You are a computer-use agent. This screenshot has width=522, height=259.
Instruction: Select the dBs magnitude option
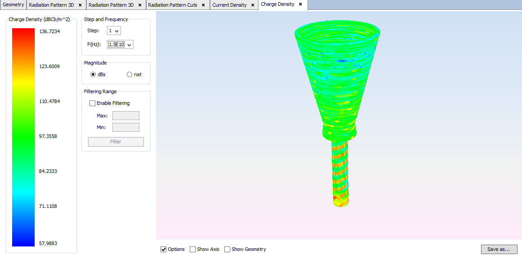point(93,74)
